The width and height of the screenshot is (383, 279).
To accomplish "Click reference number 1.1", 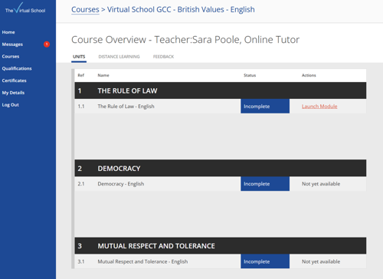I will 81,107.
